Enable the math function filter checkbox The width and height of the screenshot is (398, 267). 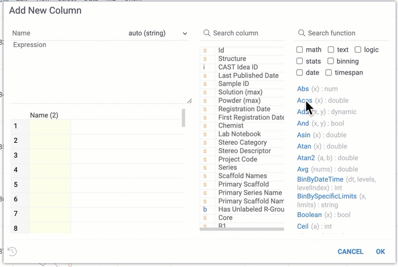(x=300, y=49)
